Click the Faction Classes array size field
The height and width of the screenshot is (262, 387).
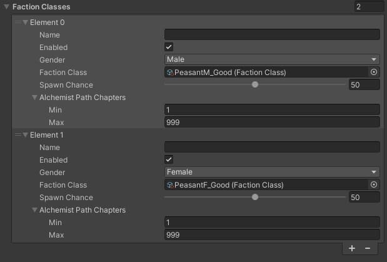[369, 7]
